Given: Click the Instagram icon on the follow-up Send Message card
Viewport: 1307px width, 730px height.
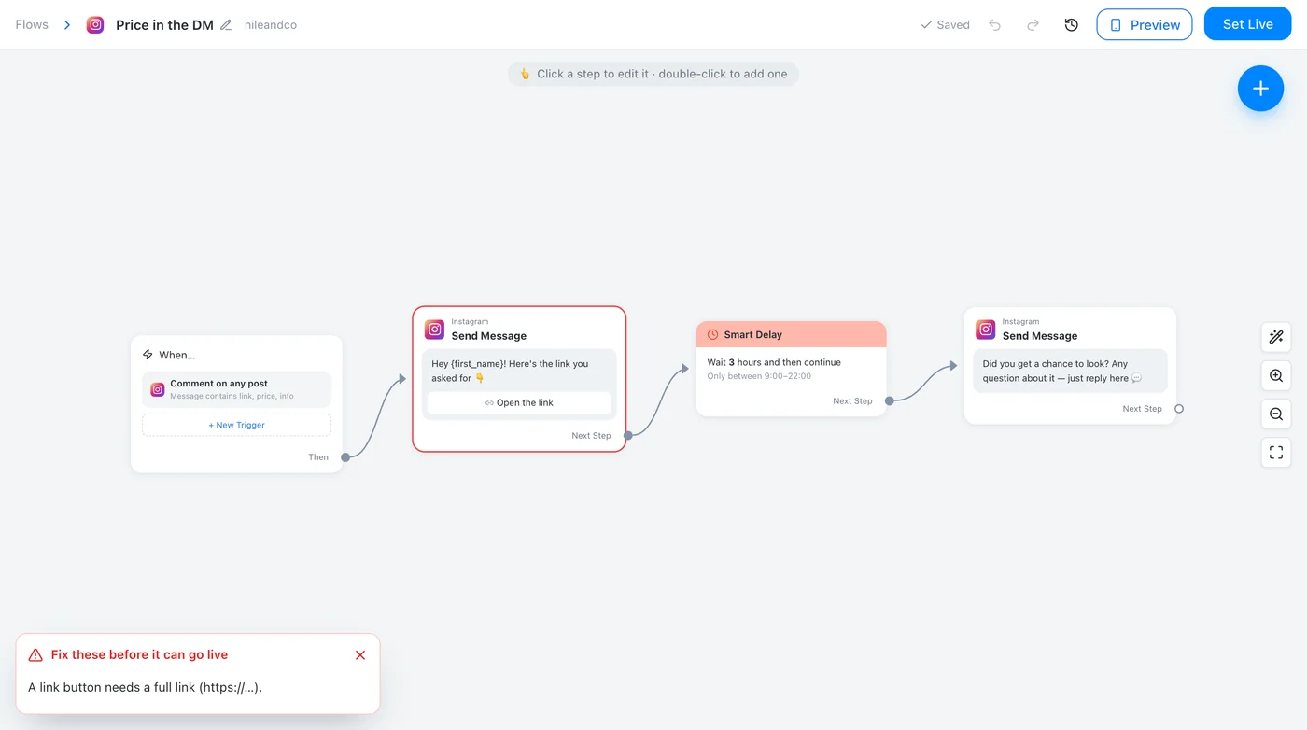Looking at the screenshot, I should coord(986,330).
